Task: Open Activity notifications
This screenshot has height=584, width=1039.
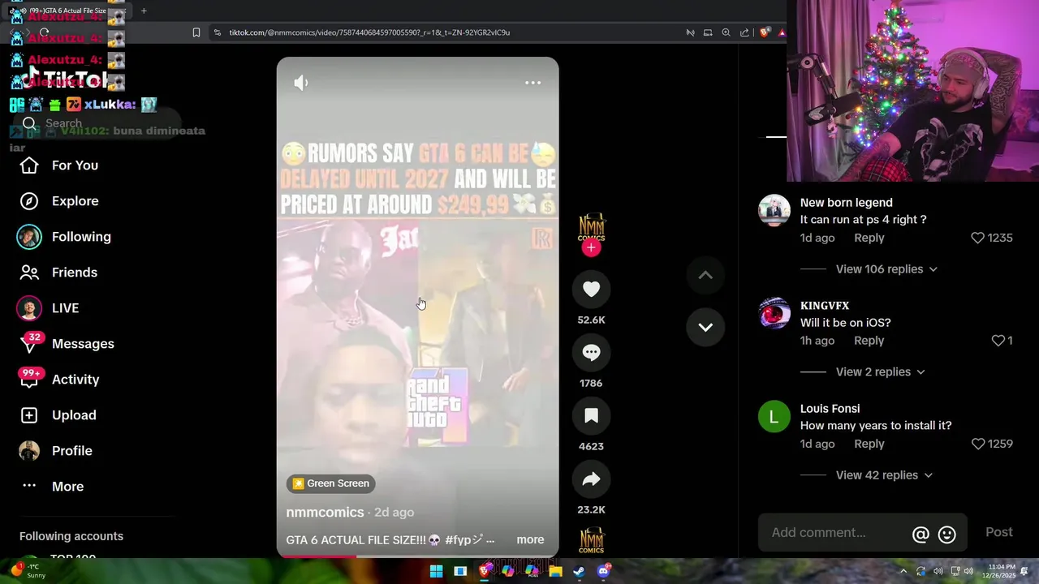Action: coord(75,380)
